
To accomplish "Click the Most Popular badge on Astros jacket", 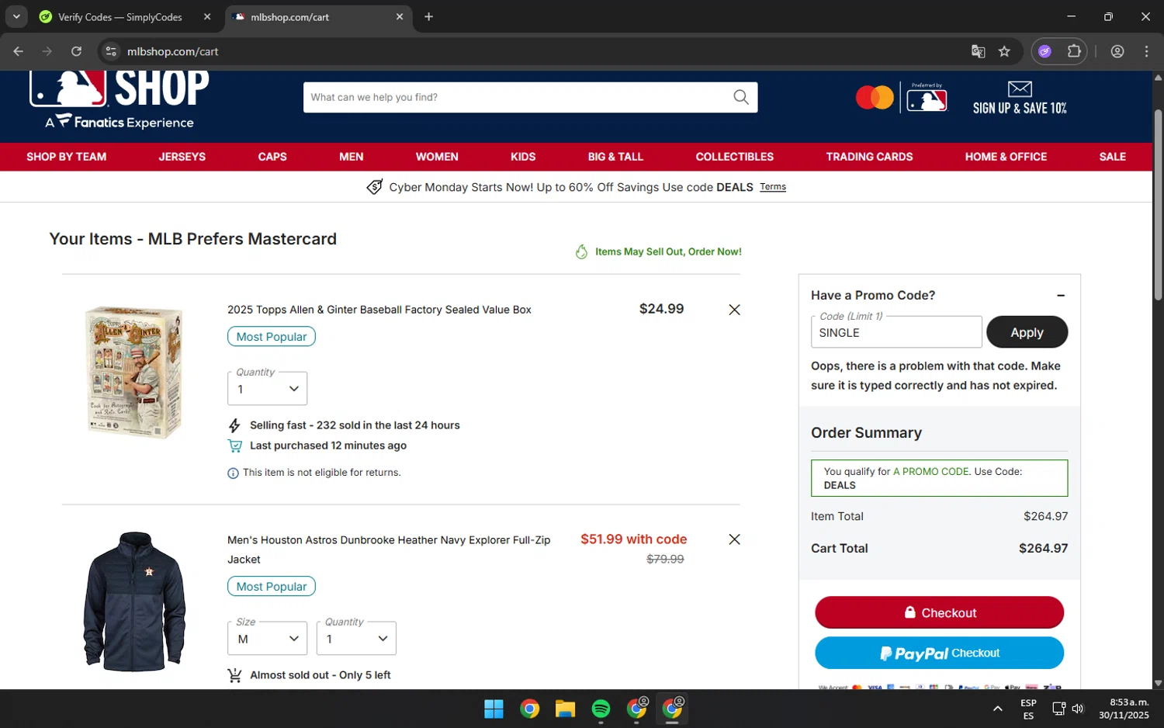I will click(x=272, y=587).
